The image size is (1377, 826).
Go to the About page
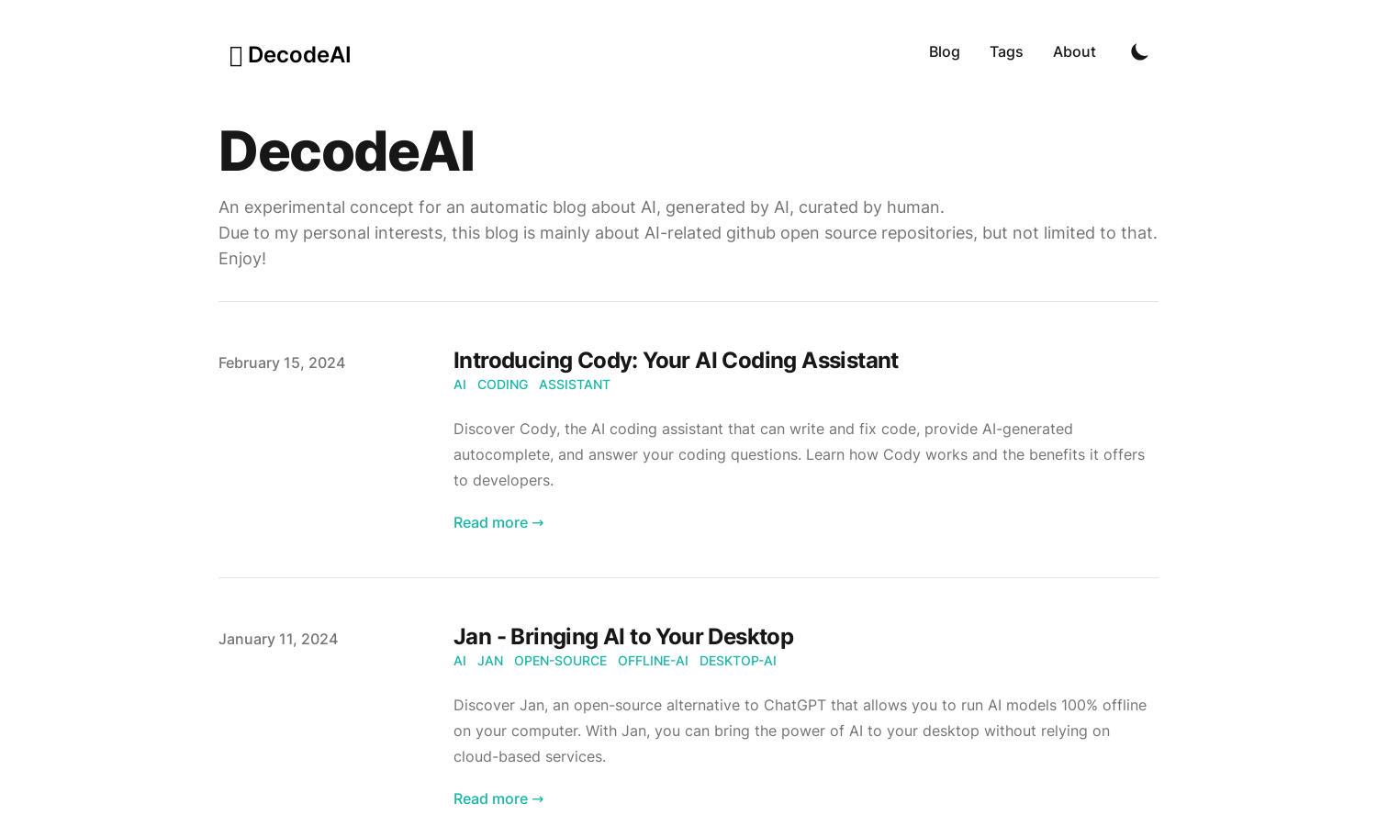coord(1074,52)
